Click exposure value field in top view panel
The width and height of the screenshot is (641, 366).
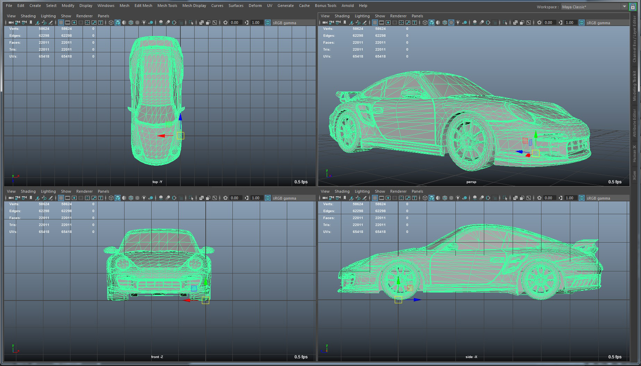235,23
